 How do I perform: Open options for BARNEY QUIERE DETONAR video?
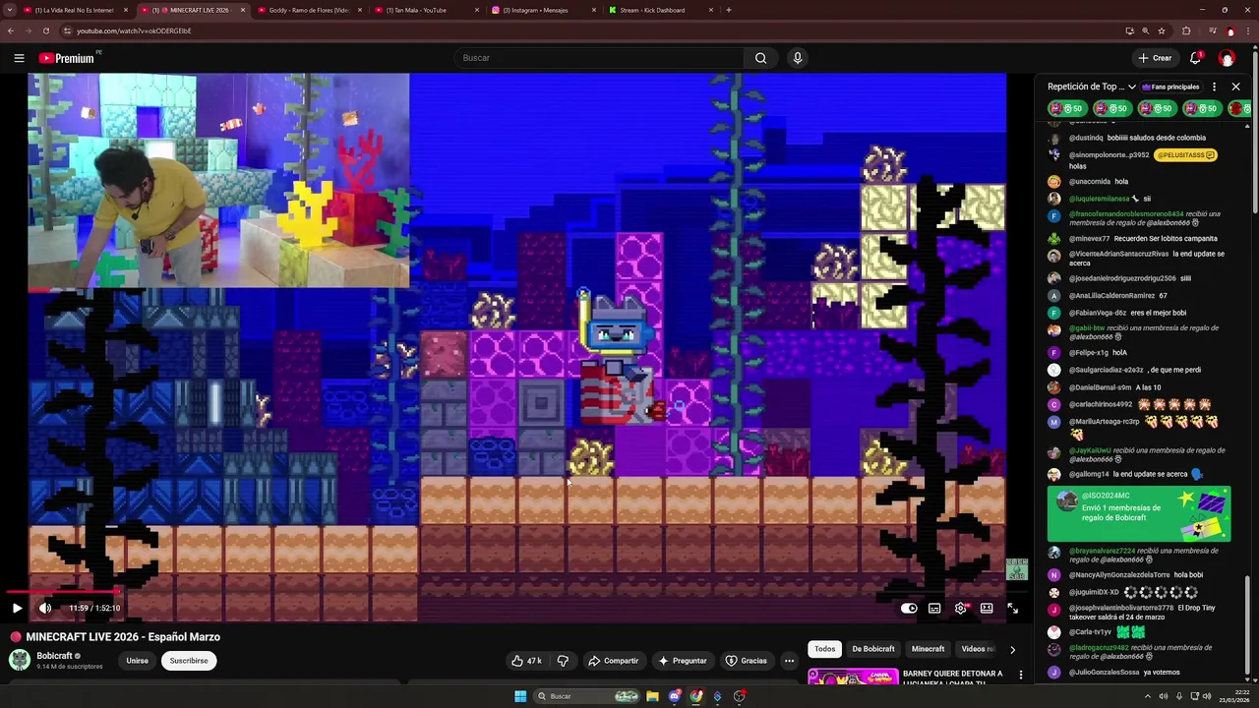1021,675
